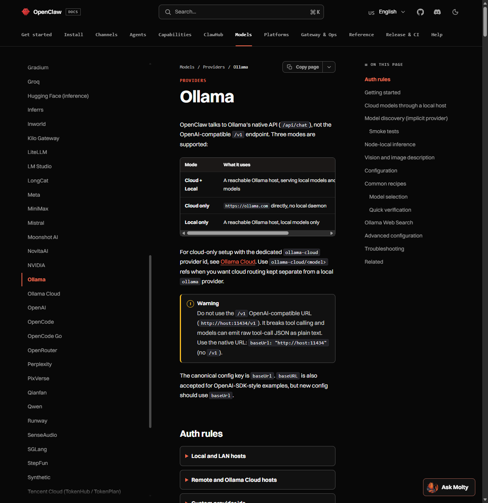This screenshot has height=503, width=488.
Task: Open the GitHub repository icon
Action: 420,12
